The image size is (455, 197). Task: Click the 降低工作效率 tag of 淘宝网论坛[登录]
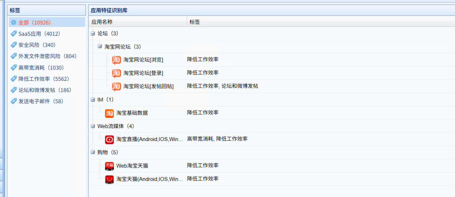click(x=203, y=72)
